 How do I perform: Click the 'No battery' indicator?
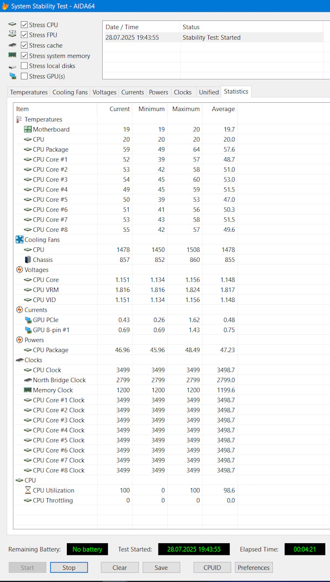click(87, 550)
